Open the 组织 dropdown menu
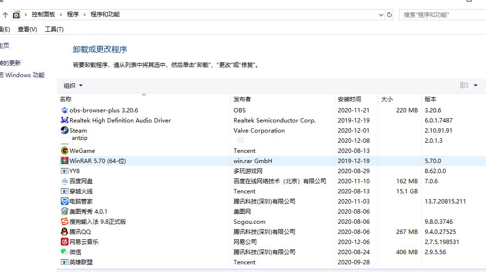Screen dimensions: 486x272 tap(73, 85)
